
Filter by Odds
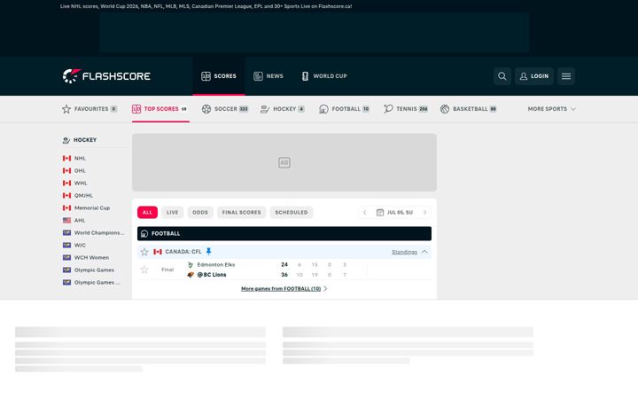(x=200, y=213)
